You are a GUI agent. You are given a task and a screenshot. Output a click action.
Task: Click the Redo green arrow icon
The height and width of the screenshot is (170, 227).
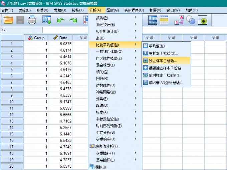click(x=73, y=20)
